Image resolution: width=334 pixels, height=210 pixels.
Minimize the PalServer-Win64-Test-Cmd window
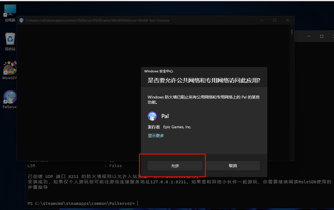tap(262, 20)
